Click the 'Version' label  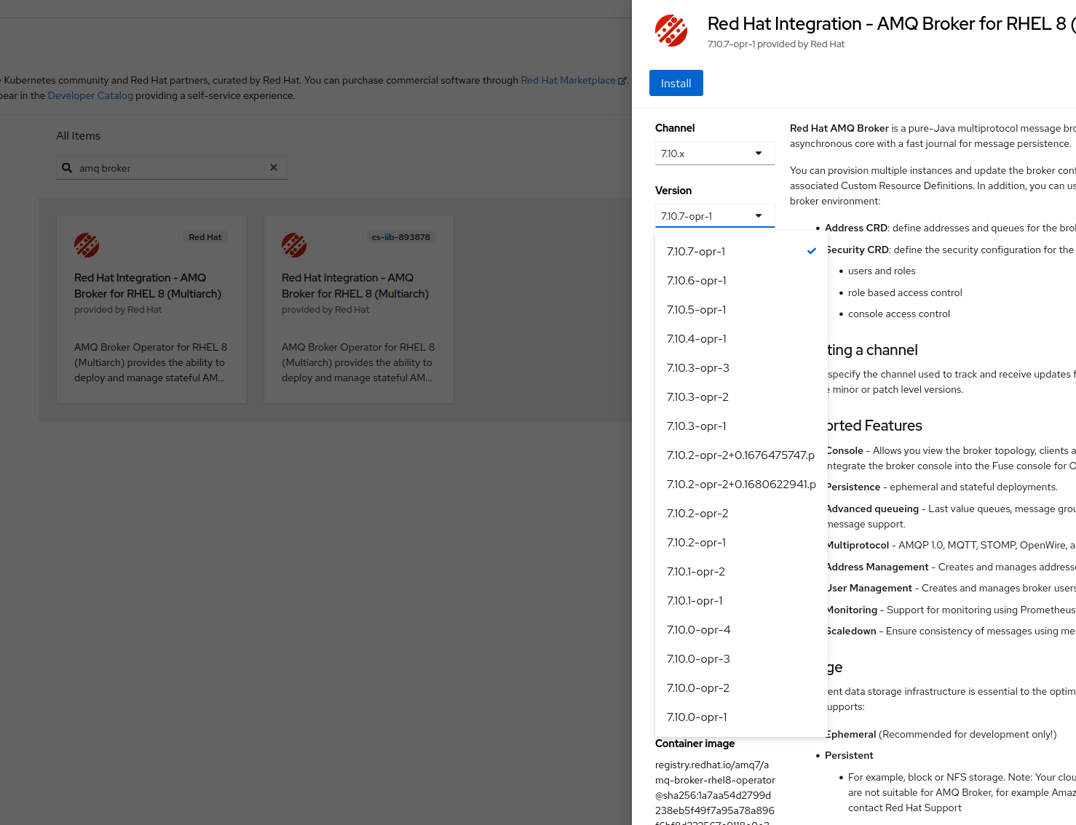[673, 191]
